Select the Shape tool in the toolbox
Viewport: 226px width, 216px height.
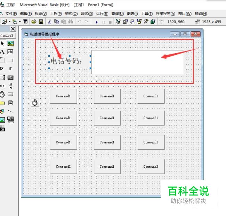click(x=2, y=111)
